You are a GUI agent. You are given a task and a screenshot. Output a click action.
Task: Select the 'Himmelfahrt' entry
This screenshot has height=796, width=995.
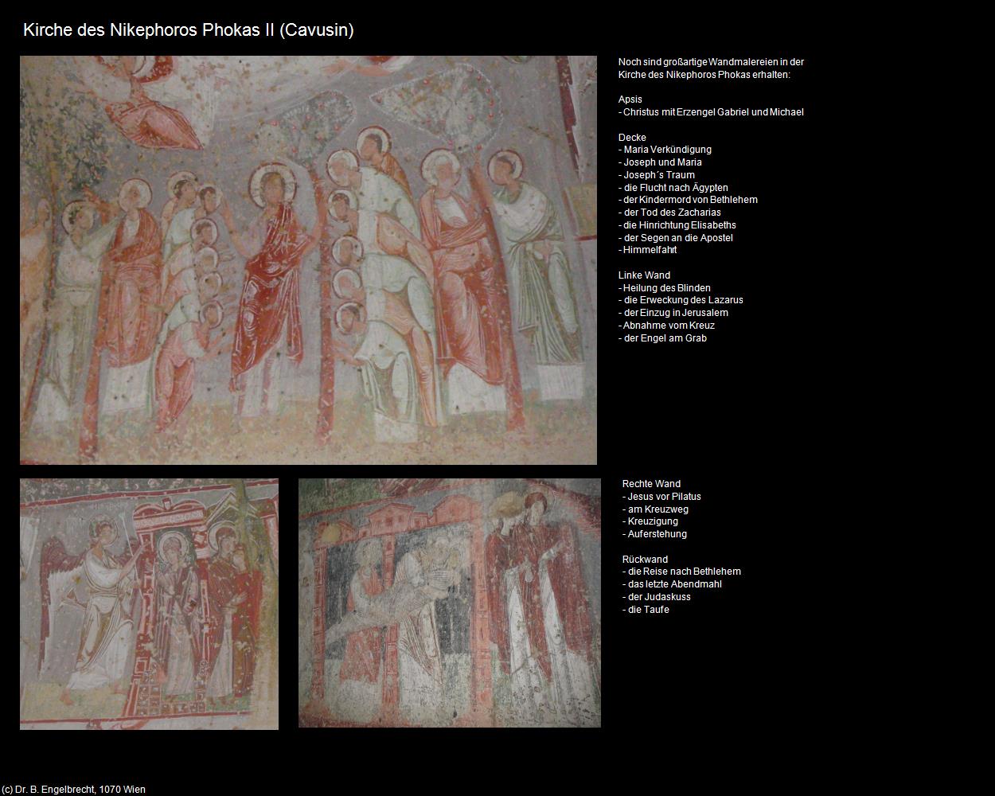(x=648, y=250)
